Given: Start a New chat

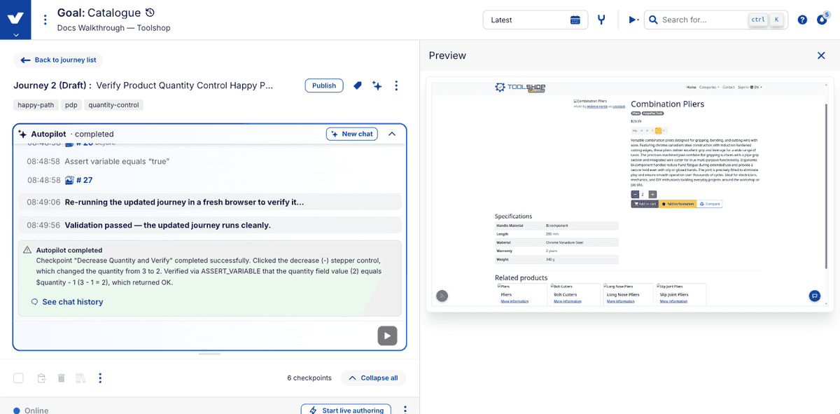Looking at the screenshot, I should tap(352, 134).
